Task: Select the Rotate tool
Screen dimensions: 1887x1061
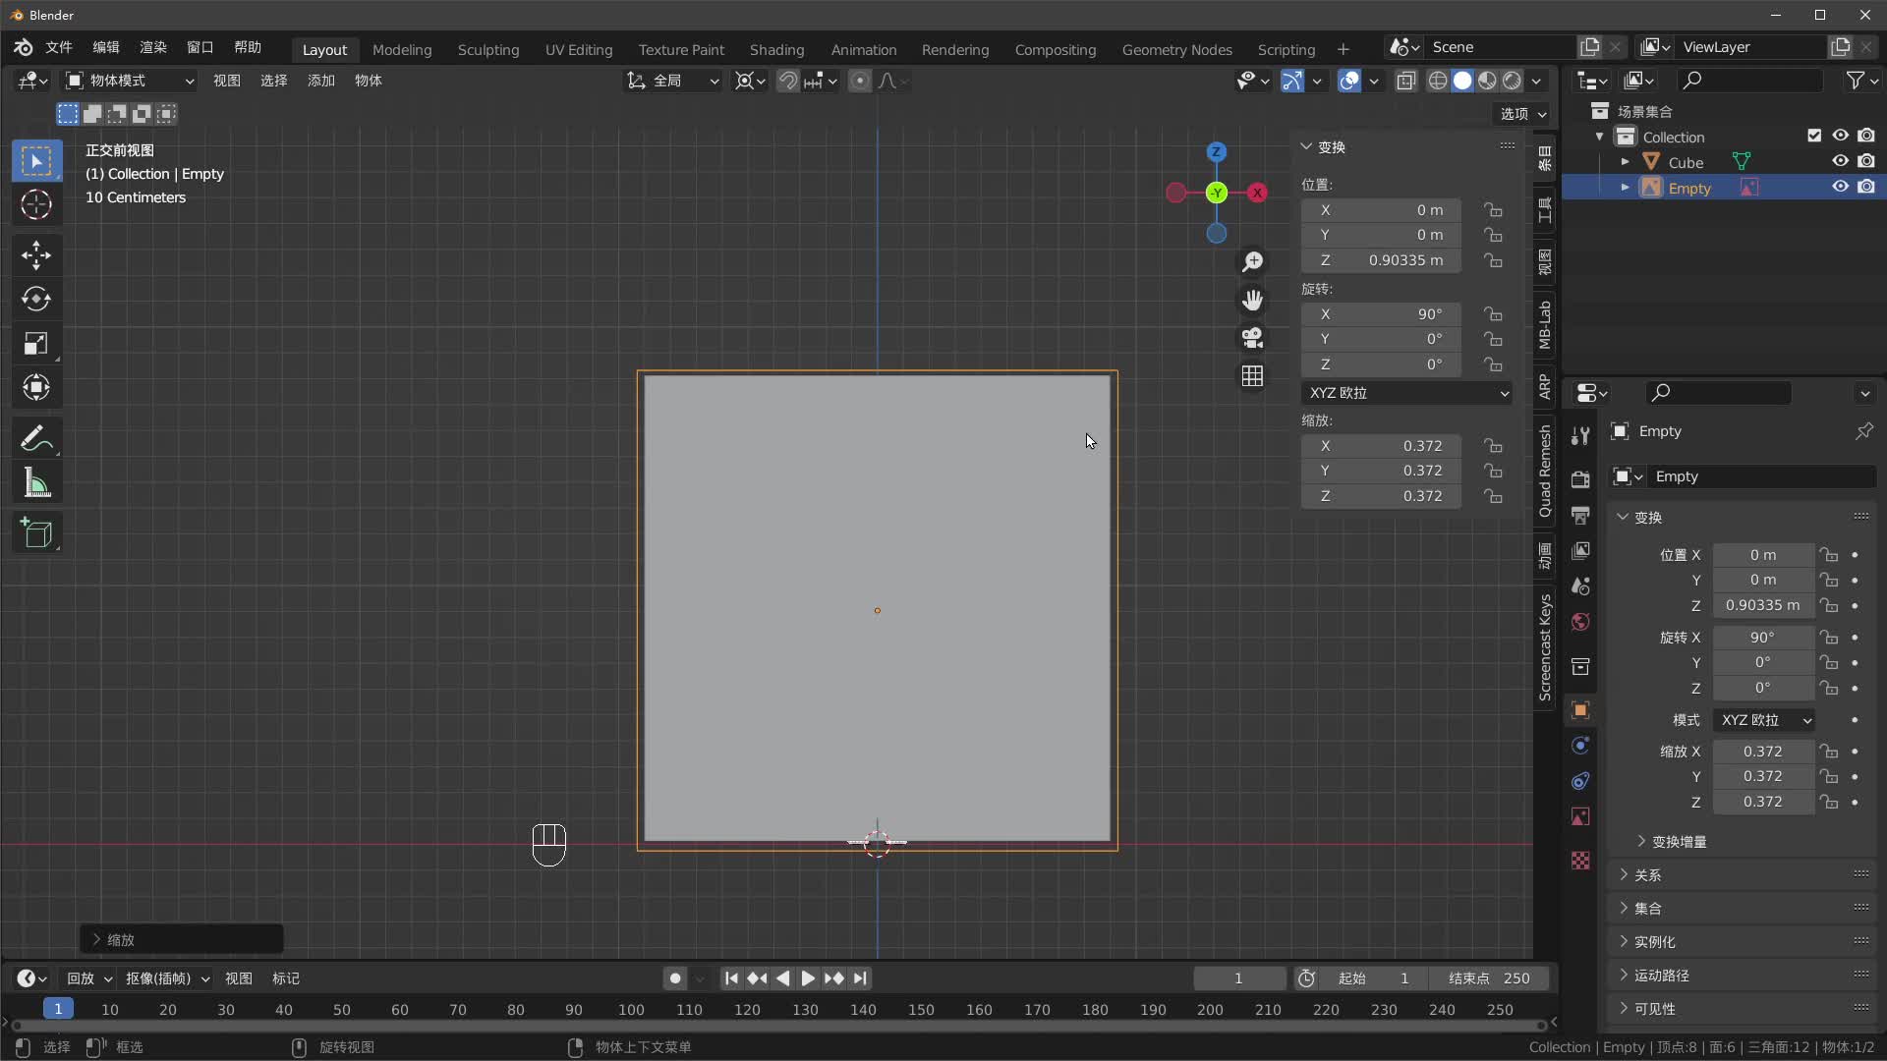Action: (36, 299)
